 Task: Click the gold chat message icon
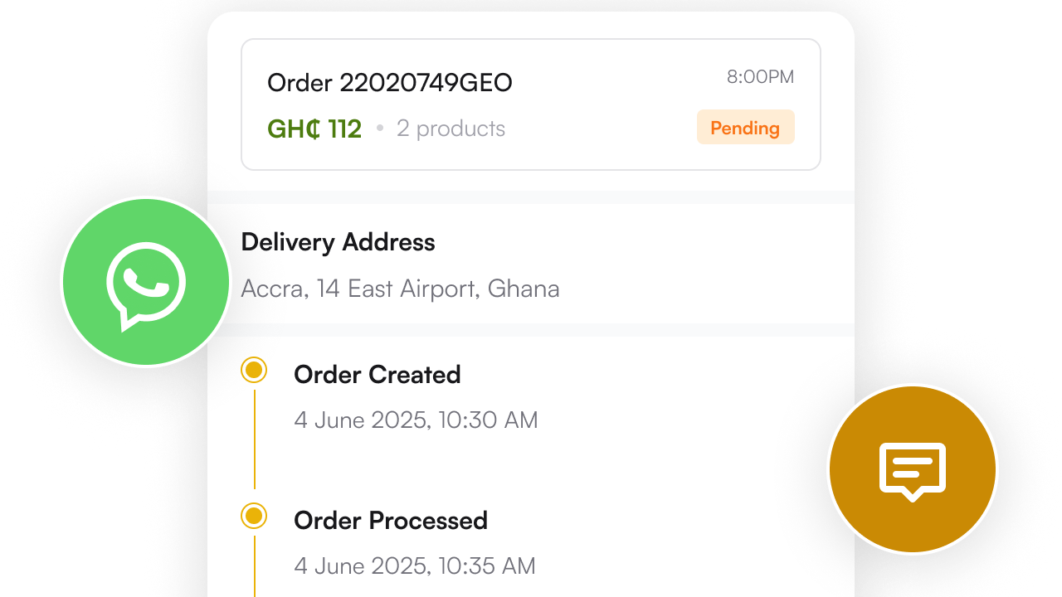tap(913, 469)
